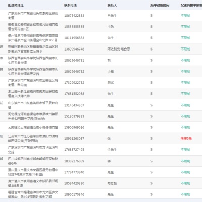Click contact name 小雅
202x202 pixels.
click(x=111, y=72)
